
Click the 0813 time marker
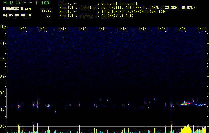pos(62,29)
